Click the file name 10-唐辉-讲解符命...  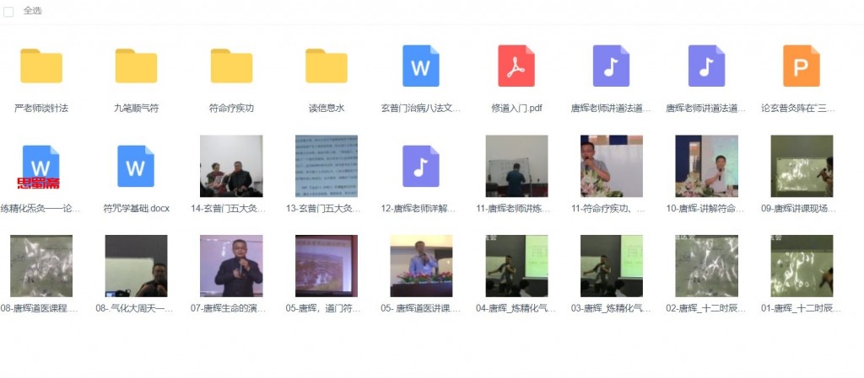coord(707,208)
